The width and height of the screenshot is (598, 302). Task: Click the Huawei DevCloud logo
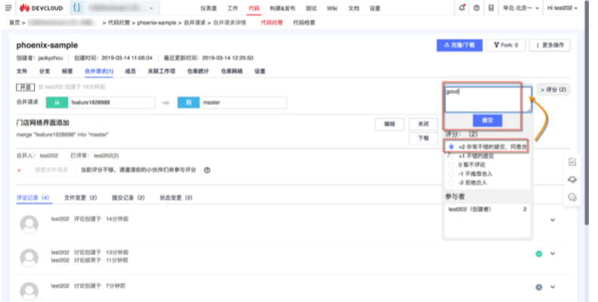[x=42, y=8]
